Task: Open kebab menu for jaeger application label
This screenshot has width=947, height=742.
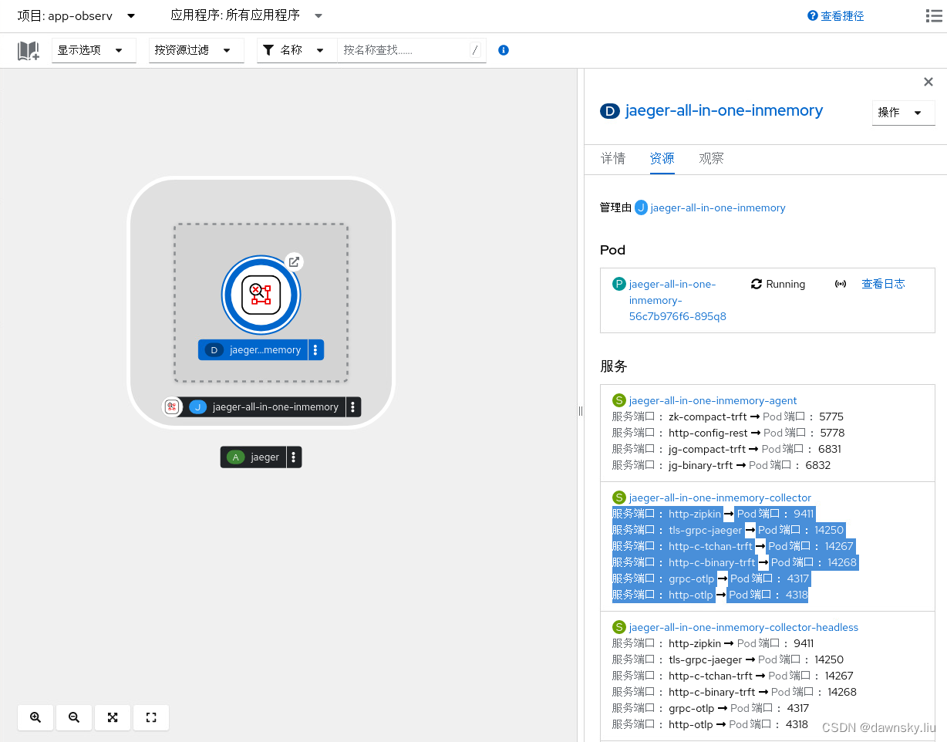Action: [x=294, y=457]
